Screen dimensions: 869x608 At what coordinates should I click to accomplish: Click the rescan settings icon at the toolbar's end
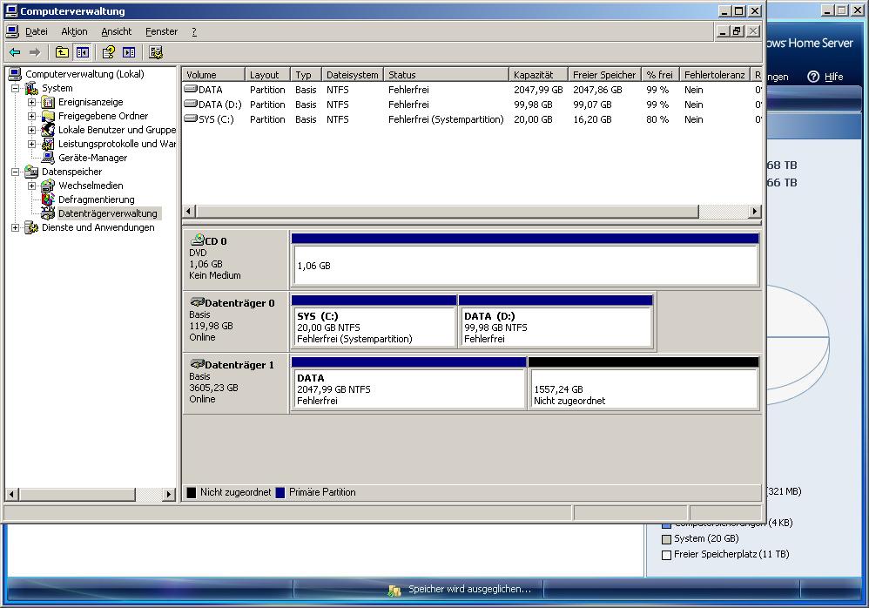(x=156, y=52)
